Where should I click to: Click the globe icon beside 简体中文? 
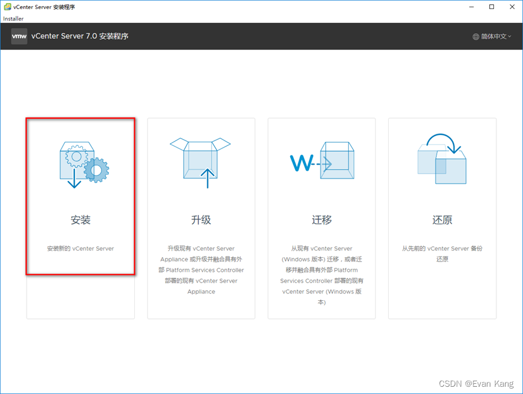coord(476,37)
